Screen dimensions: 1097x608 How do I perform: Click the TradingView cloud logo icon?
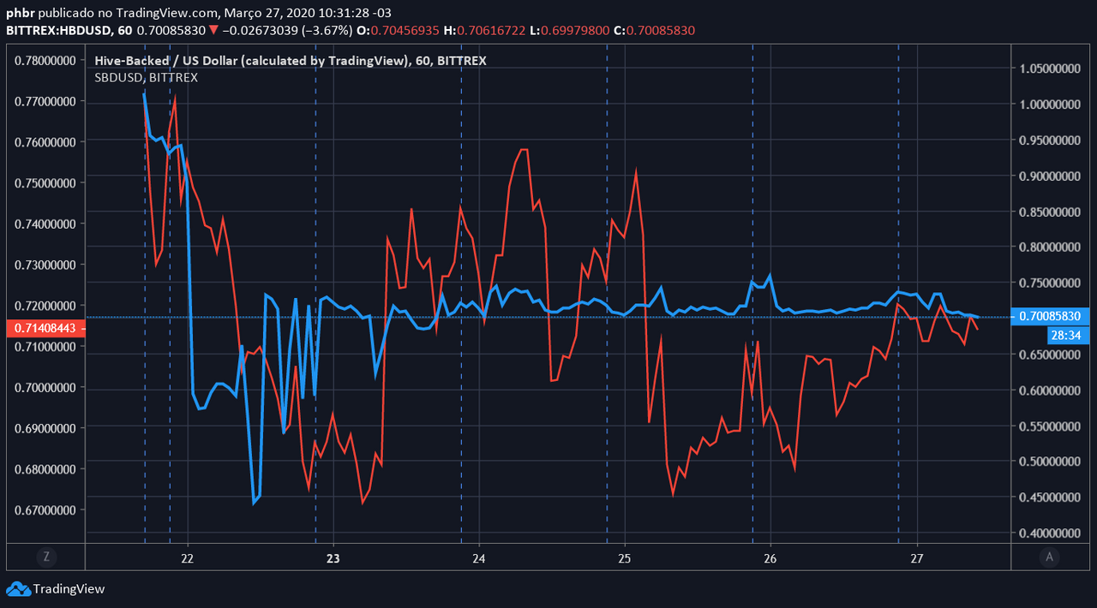tap(17, 589)
